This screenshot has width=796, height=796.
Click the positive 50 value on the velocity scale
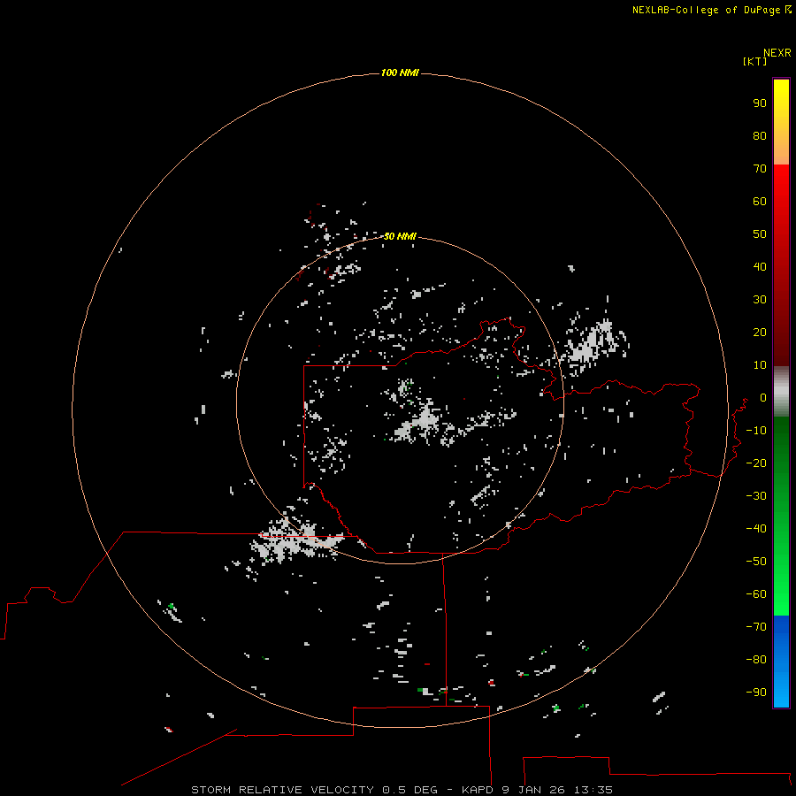tap(760, 234)
